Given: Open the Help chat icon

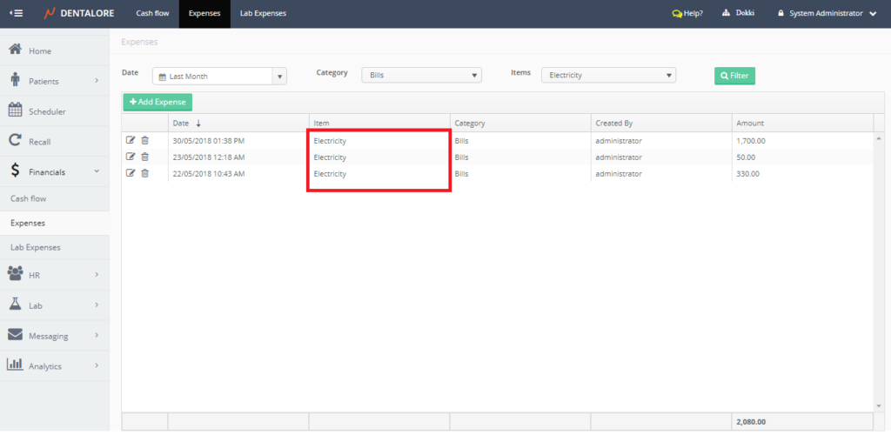Looking at the screenshot, I should 677,14.
